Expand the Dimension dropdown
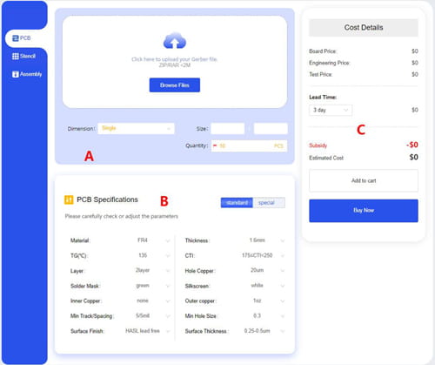The height and width of the screenshot is (365, 435). pos(136,128)
